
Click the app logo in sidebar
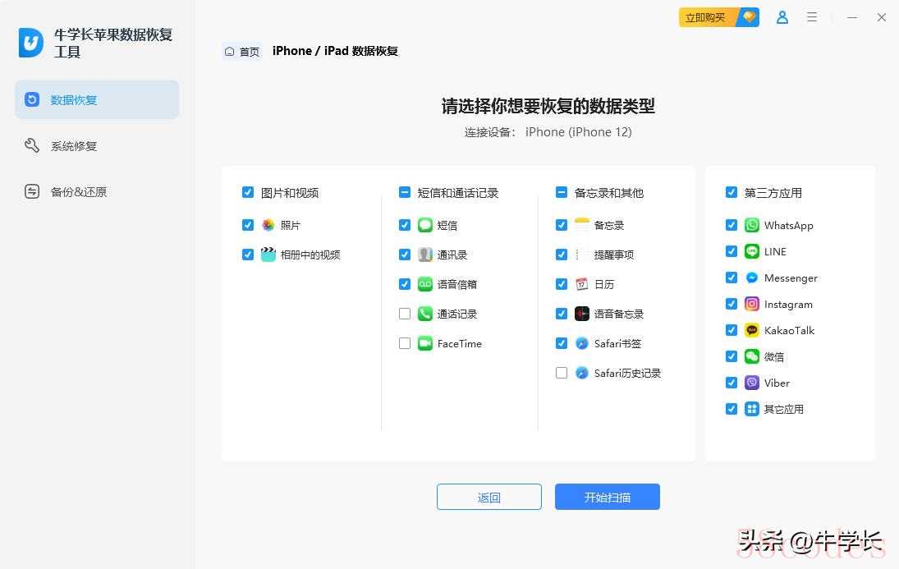point(31,43)
